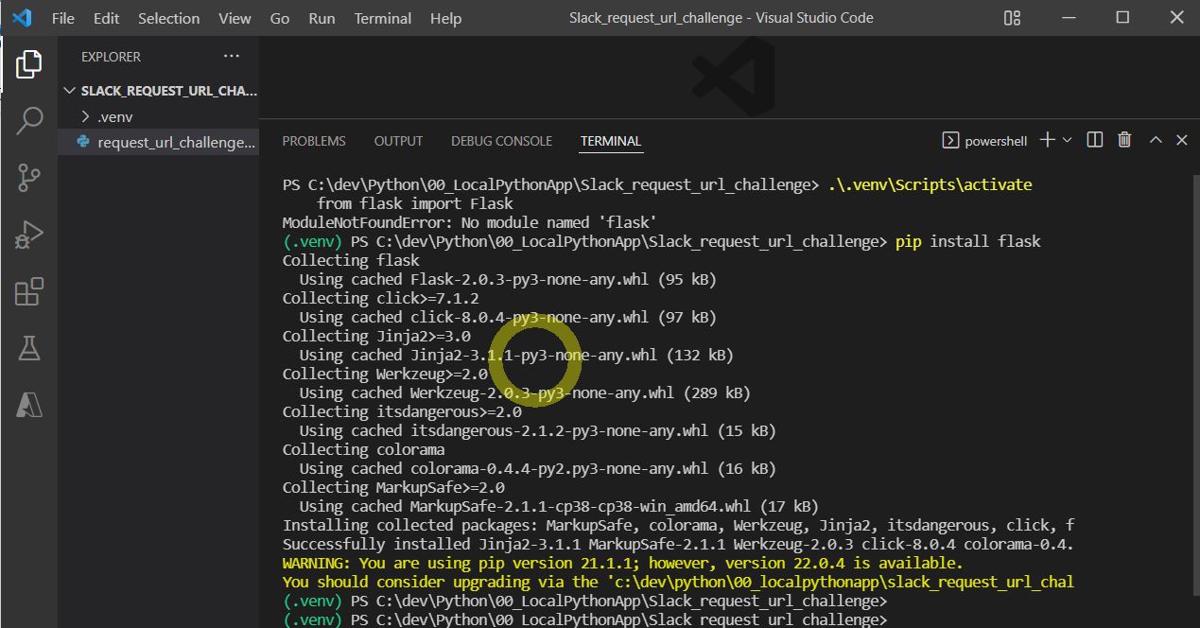Click the 'Installing collected packages' line
This screenshot has width=1200, height=628.
pyautogui.click(x=678, y=525)
